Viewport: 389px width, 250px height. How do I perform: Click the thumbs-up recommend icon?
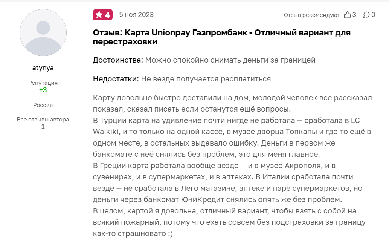347,15
